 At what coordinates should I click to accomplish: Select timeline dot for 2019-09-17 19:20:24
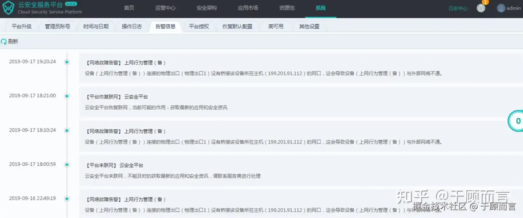(x=67, y=62)
